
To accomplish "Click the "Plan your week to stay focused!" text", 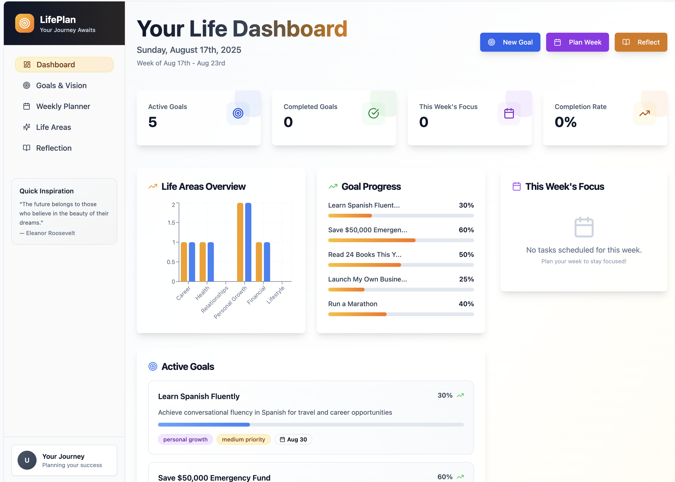I will point(584,261).
